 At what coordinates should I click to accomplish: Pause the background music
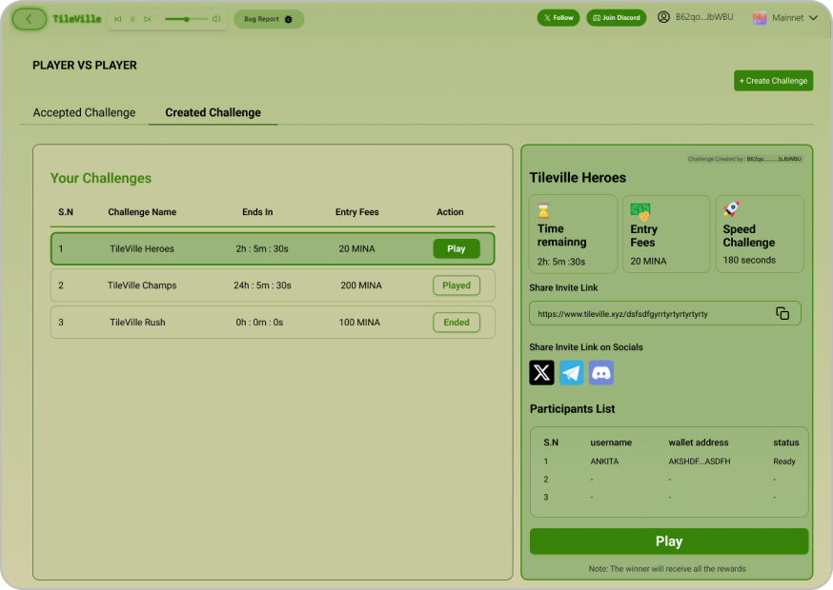click(x=132, y=19)
